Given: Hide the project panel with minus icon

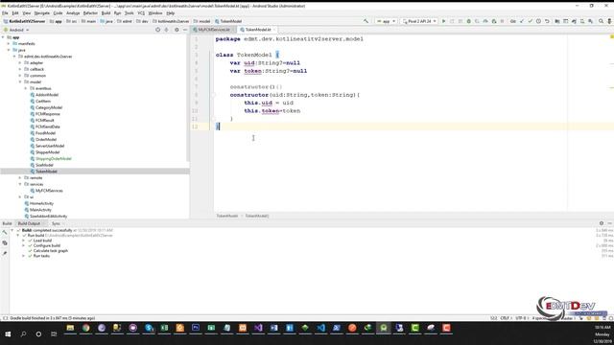Looking at the screenshot, I should (x=185, y=30).
